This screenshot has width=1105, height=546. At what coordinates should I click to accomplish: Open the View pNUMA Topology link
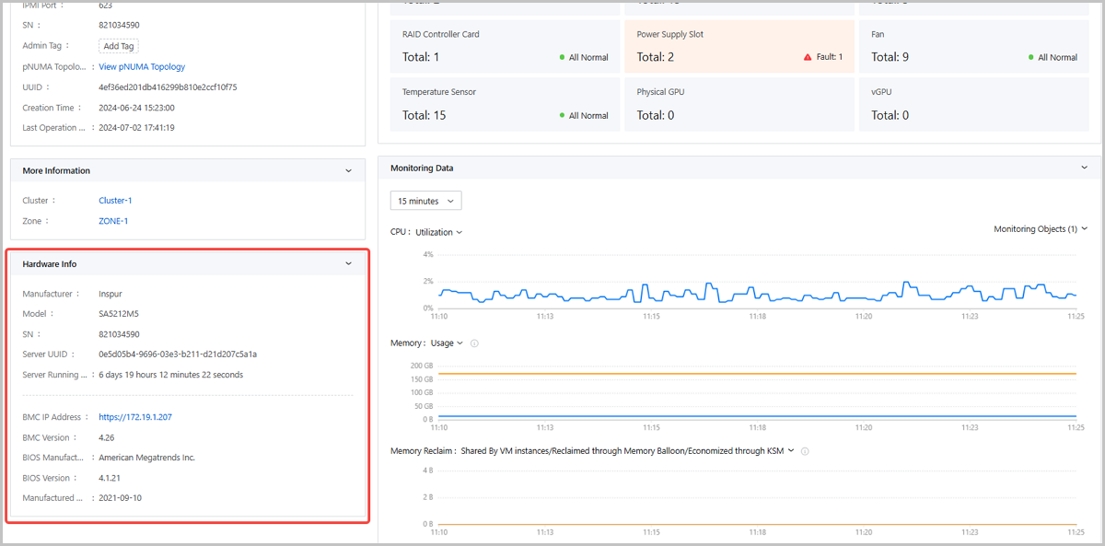[142, 67]
